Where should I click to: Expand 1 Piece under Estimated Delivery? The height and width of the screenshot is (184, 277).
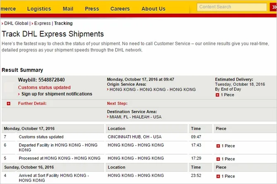coord(217,95)
